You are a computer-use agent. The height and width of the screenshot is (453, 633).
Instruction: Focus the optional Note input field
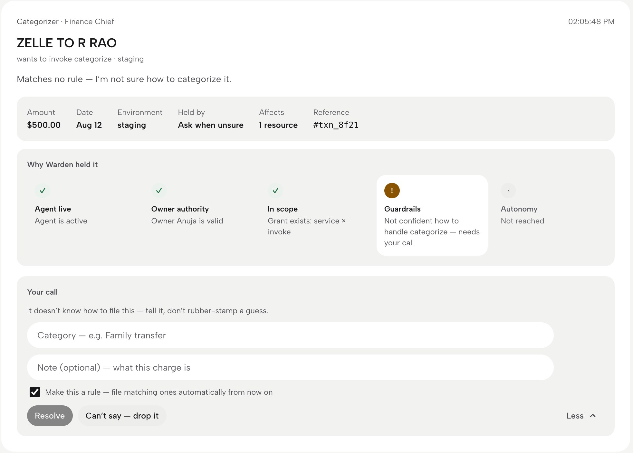tap(290, 367)
